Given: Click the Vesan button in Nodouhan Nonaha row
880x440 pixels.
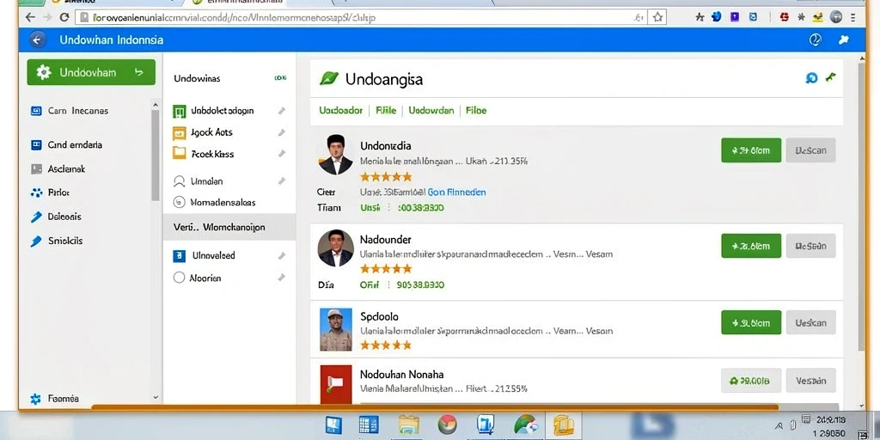Looking at the screenshot, I should pos(810,381).
